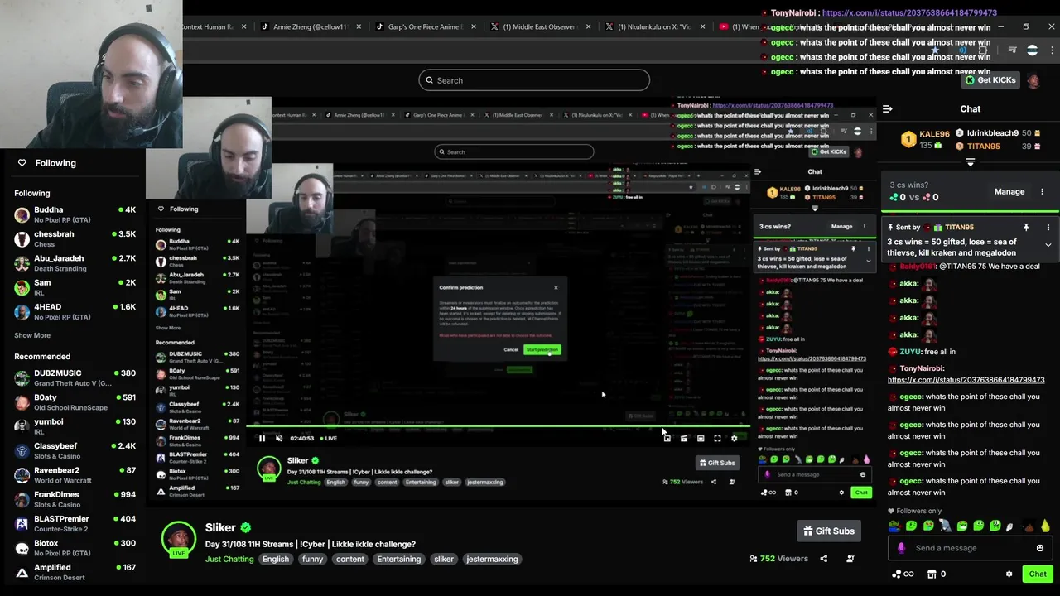Insert the yellow drop emote
This screenshot has height=596, width=1060.
pyautogui.click(x=1045, y=526)
